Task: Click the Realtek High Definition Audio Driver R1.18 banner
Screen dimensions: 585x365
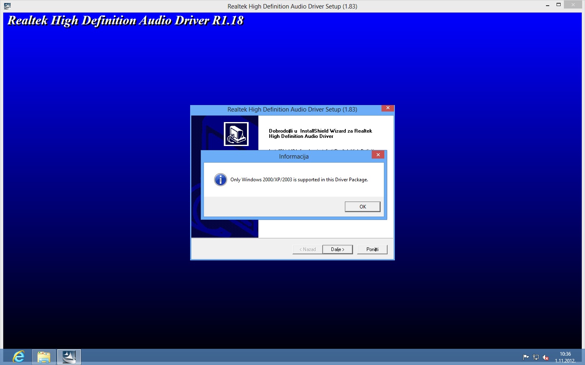Action: [x=126, y=21]
